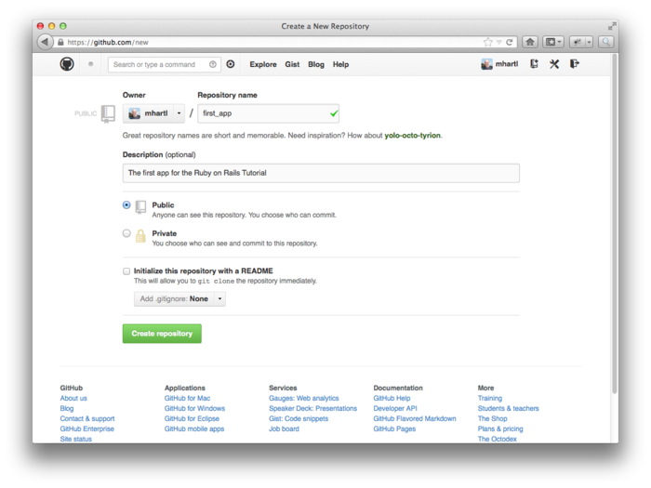
Task: Open GitHub for Mac link
Action: point(187,399)
